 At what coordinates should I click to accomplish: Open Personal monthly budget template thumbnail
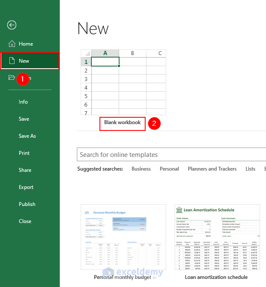[123, 237]
